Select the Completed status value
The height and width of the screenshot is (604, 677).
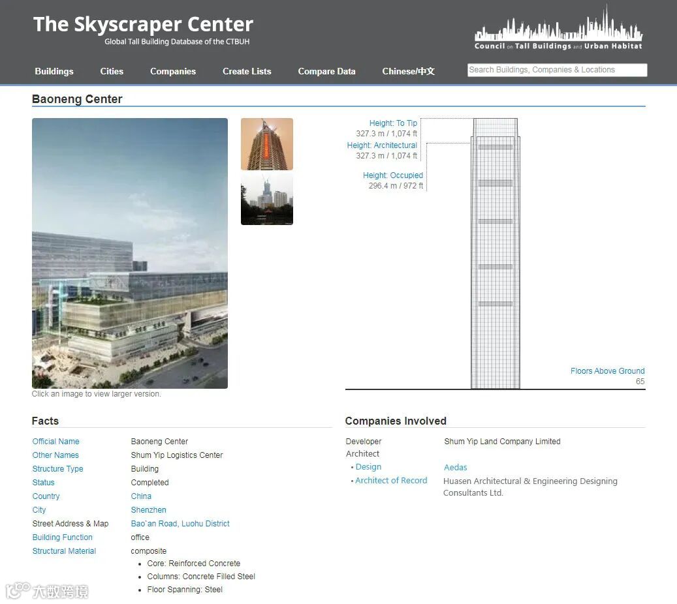pos(150,482)
